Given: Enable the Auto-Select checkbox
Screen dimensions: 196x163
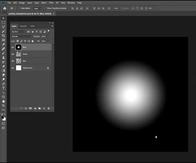Looking at the screenshot, I should (x=19, y=8).
